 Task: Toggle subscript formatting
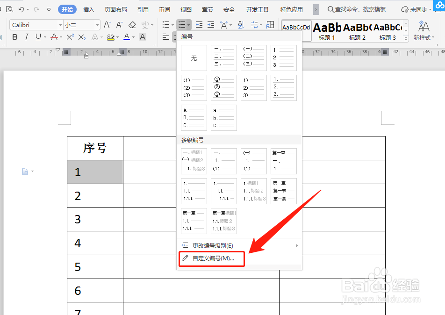coord(82,37)
